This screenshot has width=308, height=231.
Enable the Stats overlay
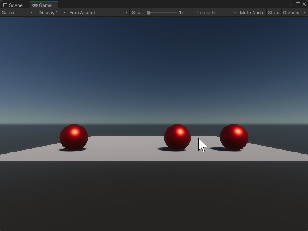tap(273, 12)
